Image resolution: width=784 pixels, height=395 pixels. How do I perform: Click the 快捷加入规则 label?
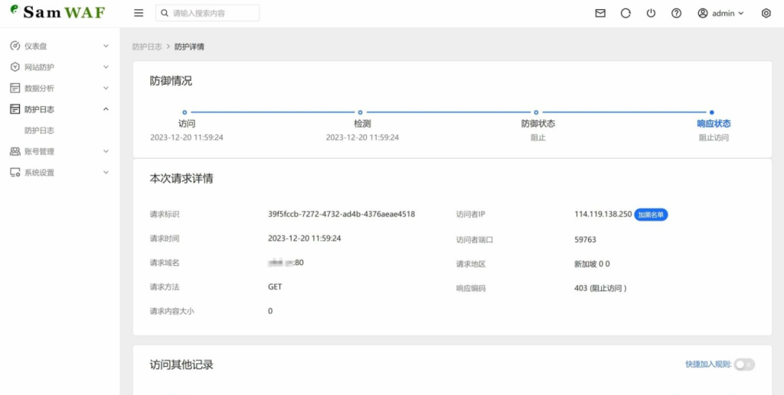708,364
